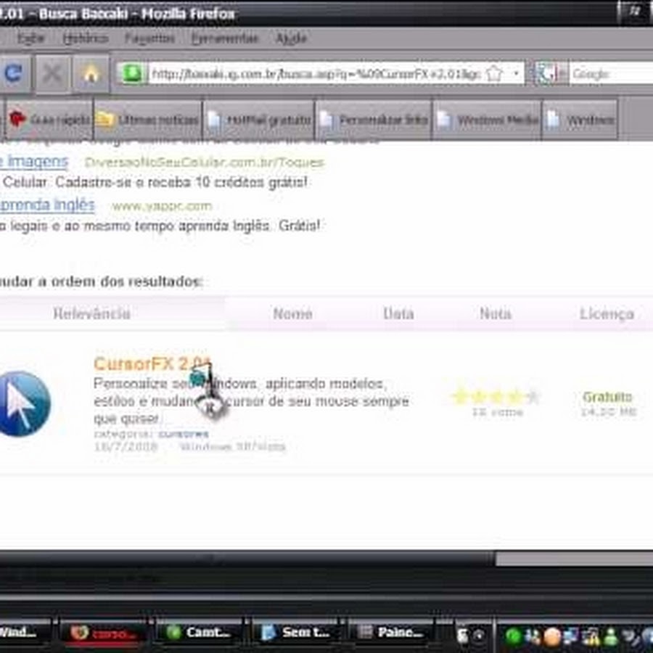This screenshot has width=653, height=653.
Task: Sort results by Relevância
Action: point(91,313)
